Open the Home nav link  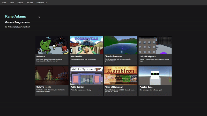(4, 3)
